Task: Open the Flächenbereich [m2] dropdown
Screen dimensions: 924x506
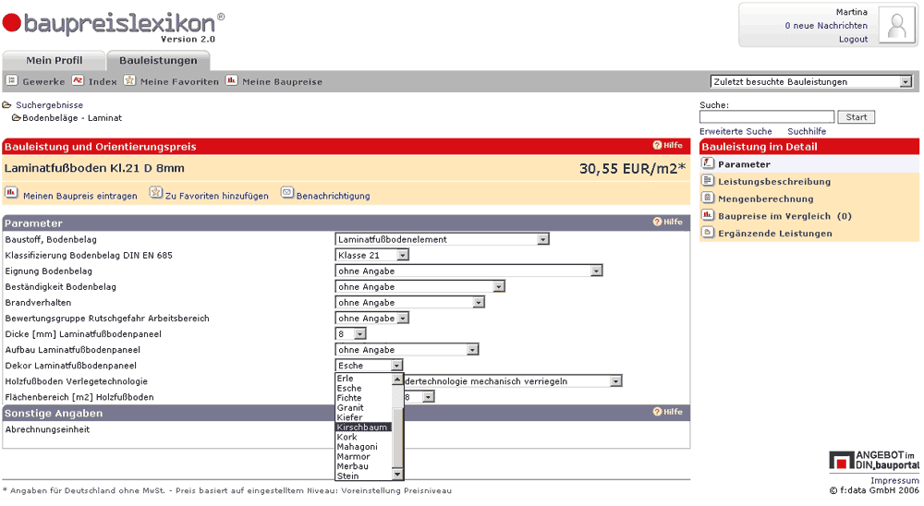Action: coord(419,397)
